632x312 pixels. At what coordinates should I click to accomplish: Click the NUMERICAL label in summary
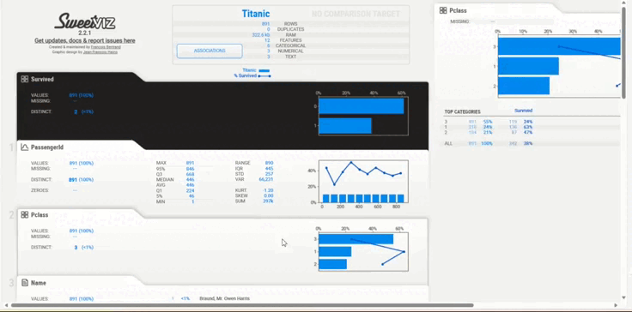tap(290, 51)
